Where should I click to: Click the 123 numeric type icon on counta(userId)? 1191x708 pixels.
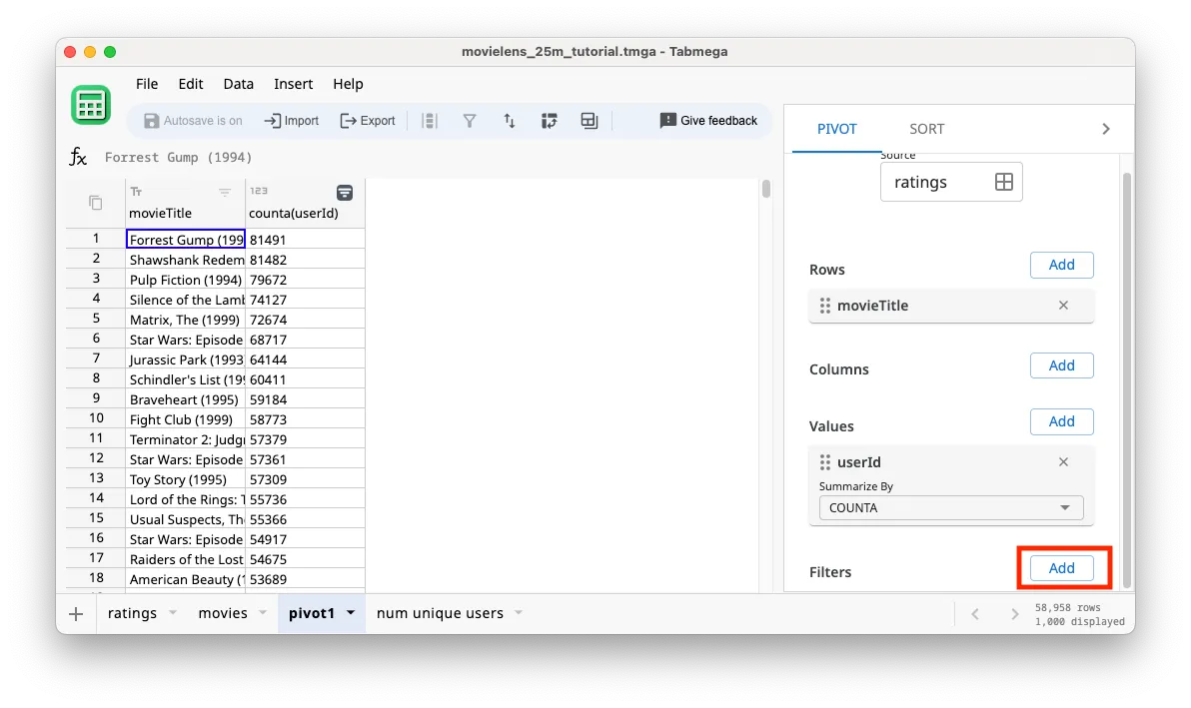(x=259, y=191)
